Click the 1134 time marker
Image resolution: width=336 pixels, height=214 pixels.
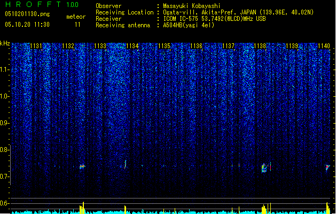132,46
